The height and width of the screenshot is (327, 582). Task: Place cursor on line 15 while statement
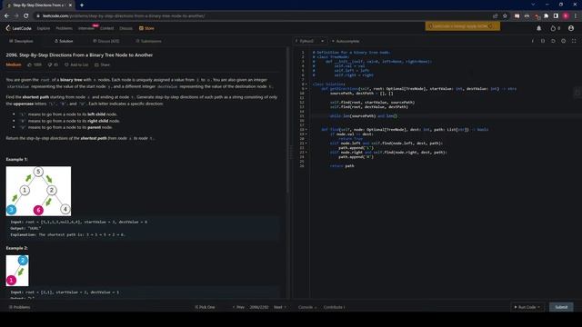364,116
